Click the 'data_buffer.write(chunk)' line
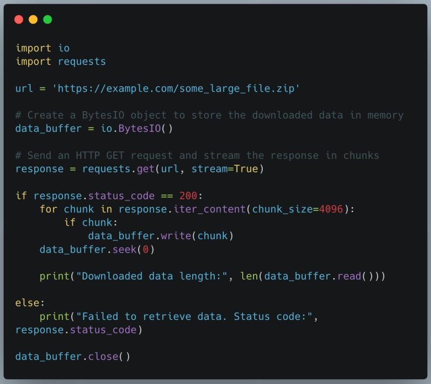Image resolution: width=431 pixels, height=384 pixels. (161, 236)
